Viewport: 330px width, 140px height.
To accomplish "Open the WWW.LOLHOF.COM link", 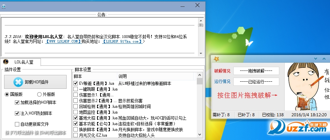I will [63, 42].
